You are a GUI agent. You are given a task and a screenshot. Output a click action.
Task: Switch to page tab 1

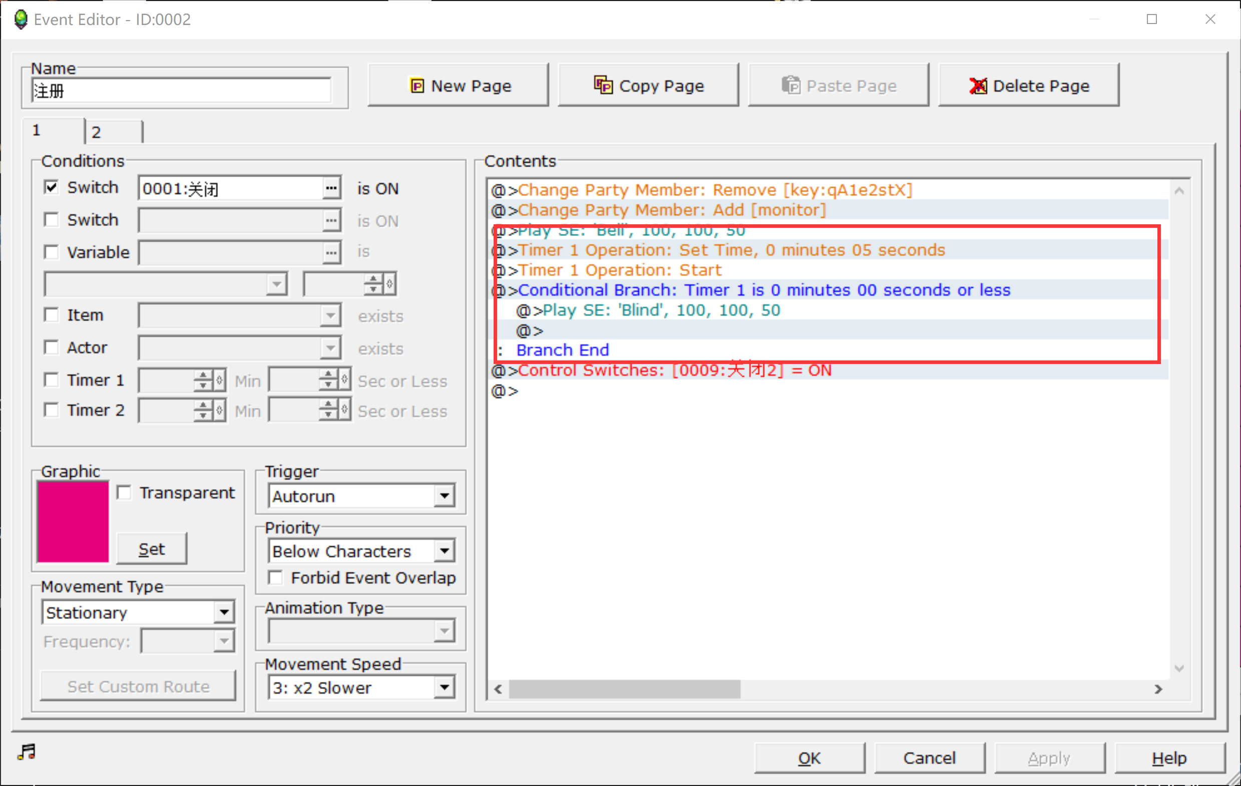53,131
